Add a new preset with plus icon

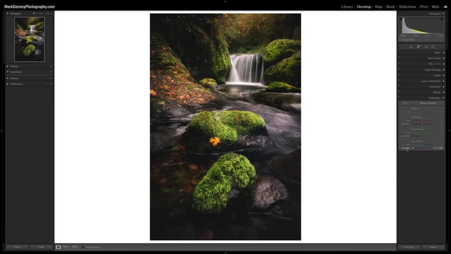pyautogui.click(x=51, y=66)
